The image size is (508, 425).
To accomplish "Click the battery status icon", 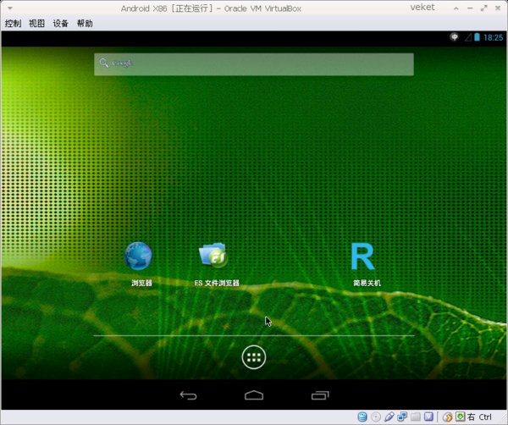I will click(477, 37).
